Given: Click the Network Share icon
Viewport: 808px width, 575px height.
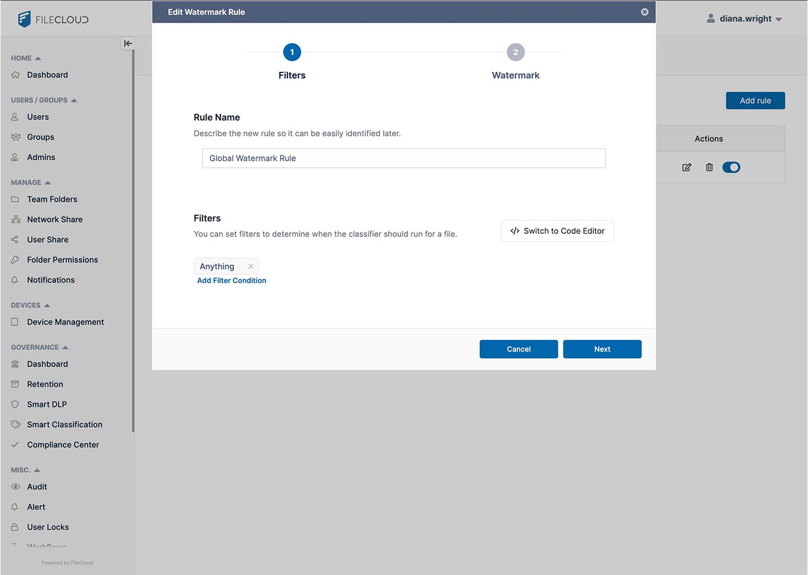Looking at the screenshot, I should click(16, 219).
